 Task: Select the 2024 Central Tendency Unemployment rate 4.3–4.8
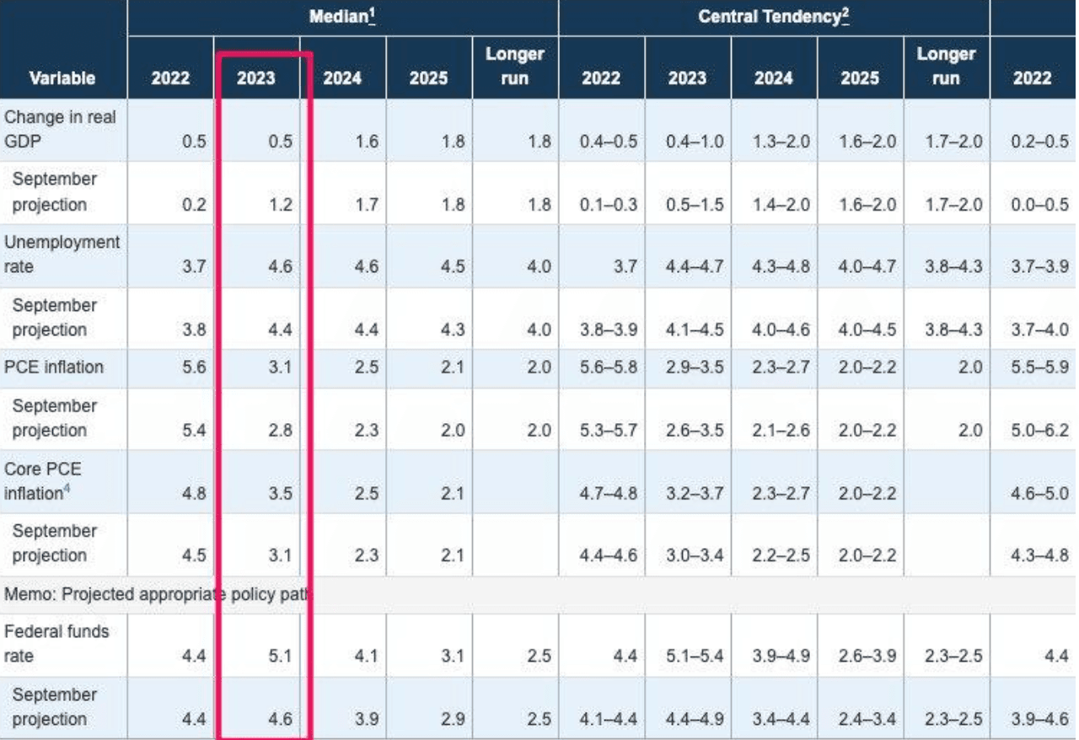[781, 267]
